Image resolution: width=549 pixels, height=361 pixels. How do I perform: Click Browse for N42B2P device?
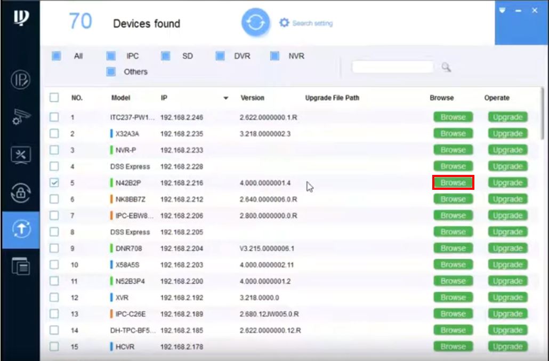453,183
